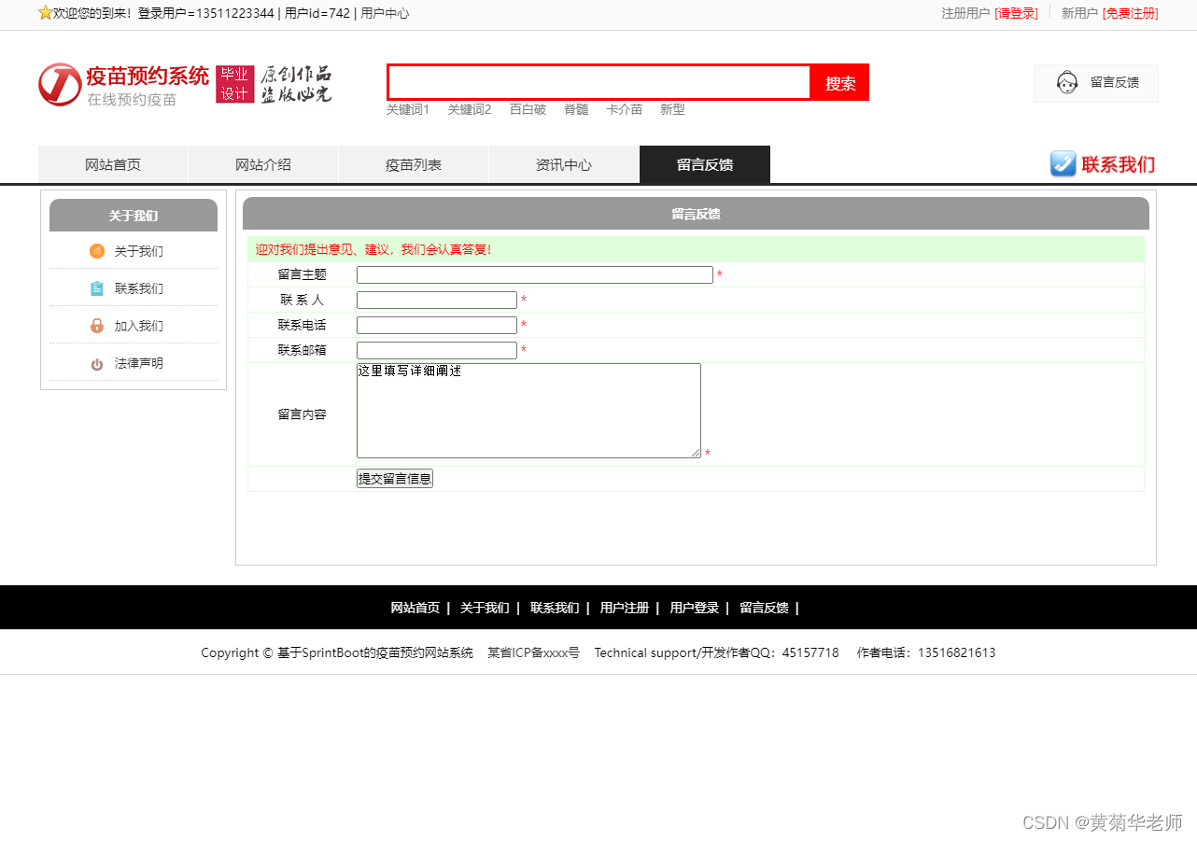Click the 免费注册 link
Viewport: 1197px width, 841px height.
pos(1130,13)
